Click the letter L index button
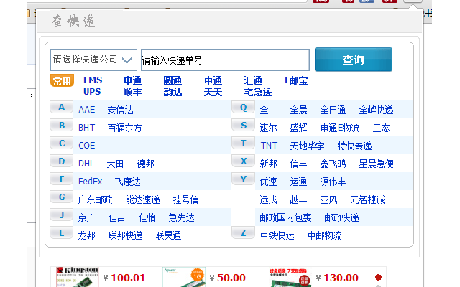 61,232
